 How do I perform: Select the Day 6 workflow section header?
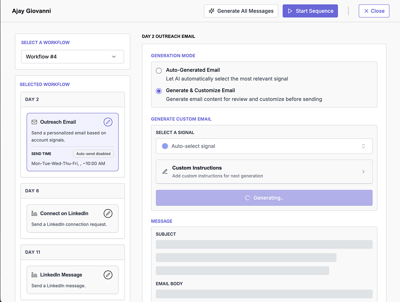(x=72, y=191)
